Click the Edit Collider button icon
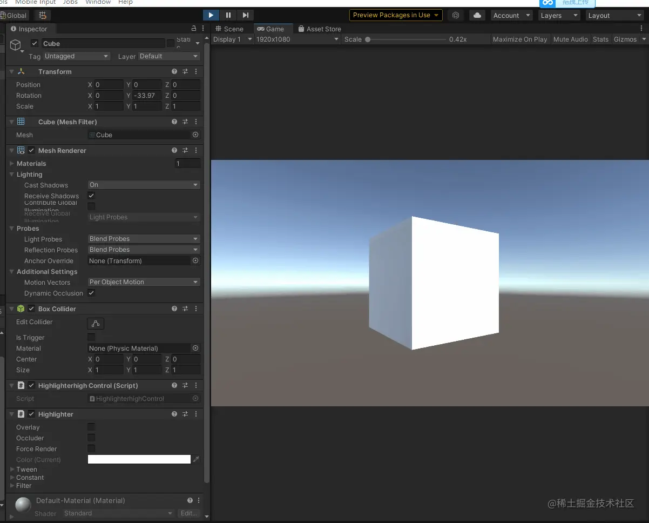 click(x=96, y=324)
